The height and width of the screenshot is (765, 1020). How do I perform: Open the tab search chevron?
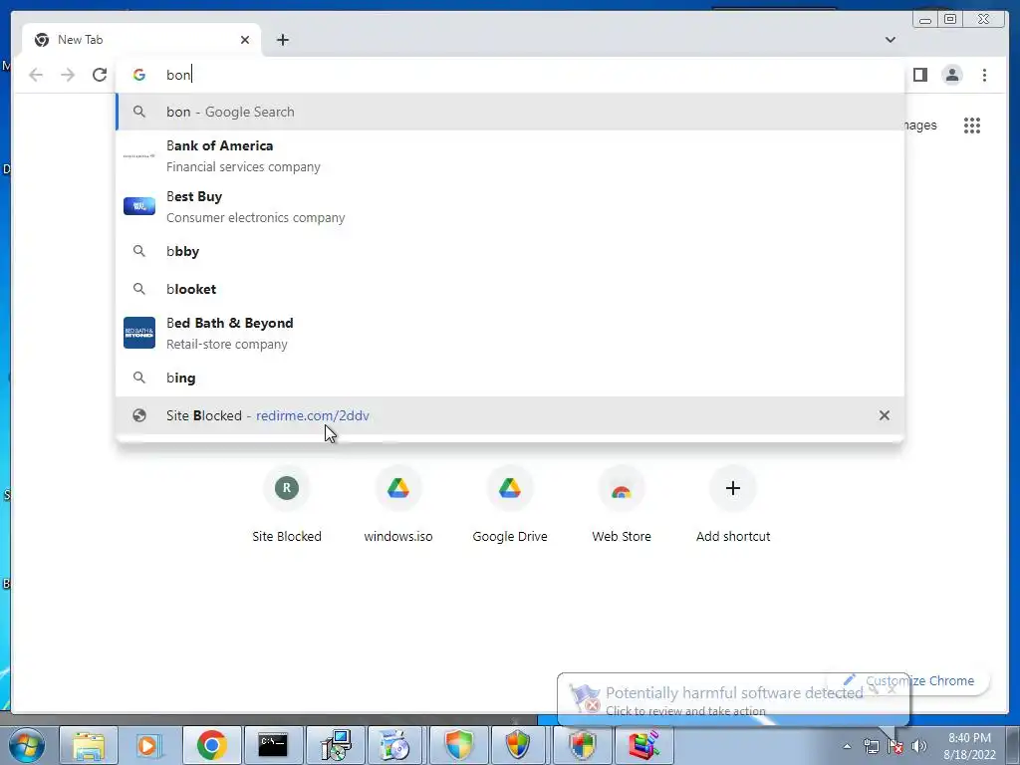[890, 40]
